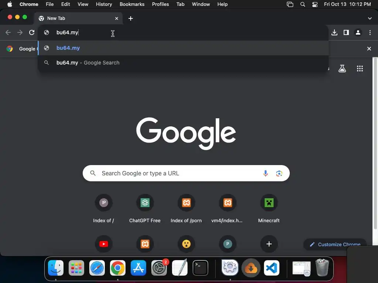Add a new shortcut with plus tile

coord(269,244)
